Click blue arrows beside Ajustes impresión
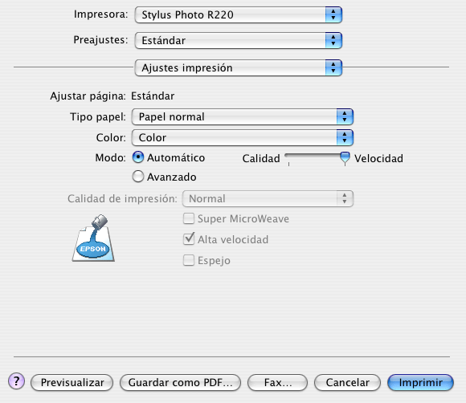 pyautogui.click(x=333, y=67)
